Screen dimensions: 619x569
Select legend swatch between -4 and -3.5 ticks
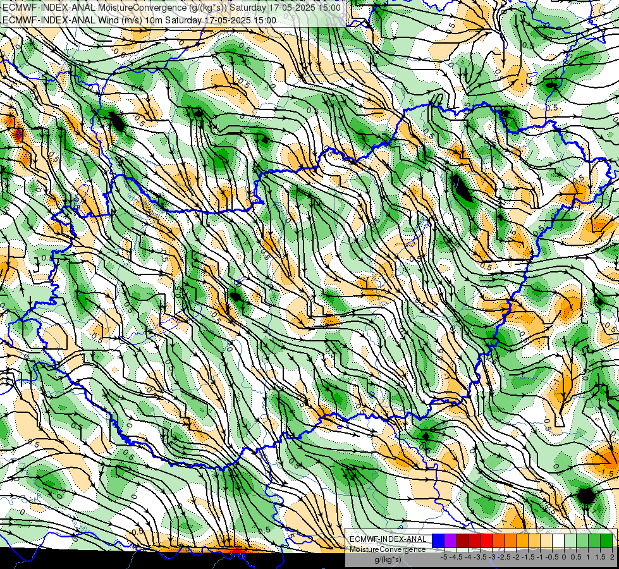click(x=474, y=541)
